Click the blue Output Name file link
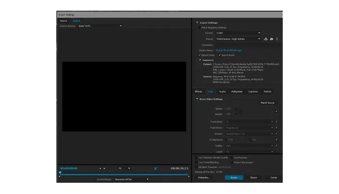The height and width of the screenshot is (194, 339). pyautogui.click(x=229, y=50)
